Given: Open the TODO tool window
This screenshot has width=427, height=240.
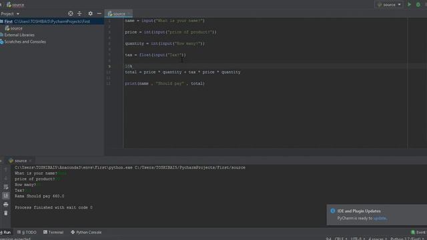Looking at the screenshot, I should point(27,233).
